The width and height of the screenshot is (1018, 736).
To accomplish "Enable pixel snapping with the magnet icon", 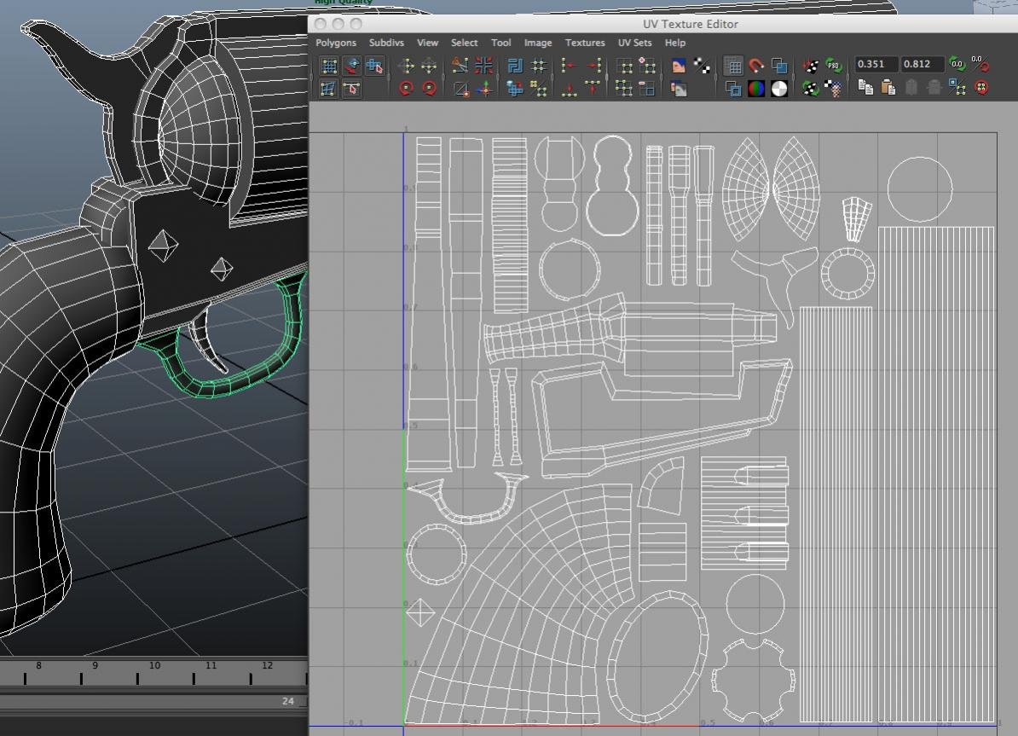I will coord(757,65).
